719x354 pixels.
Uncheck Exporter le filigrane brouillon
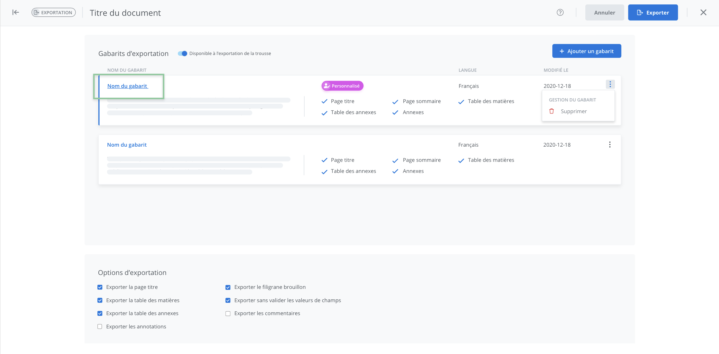228,287
